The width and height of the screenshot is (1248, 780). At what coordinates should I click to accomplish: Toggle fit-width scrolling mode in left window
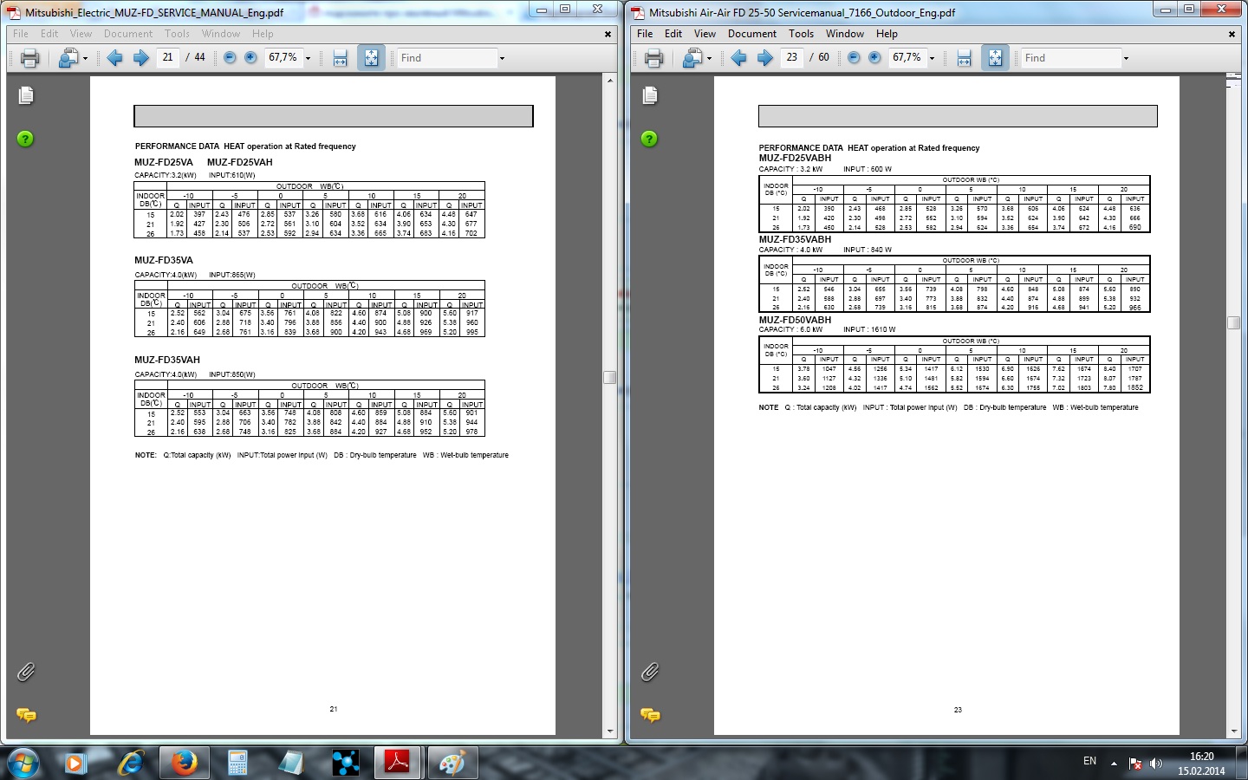(341, 58)
